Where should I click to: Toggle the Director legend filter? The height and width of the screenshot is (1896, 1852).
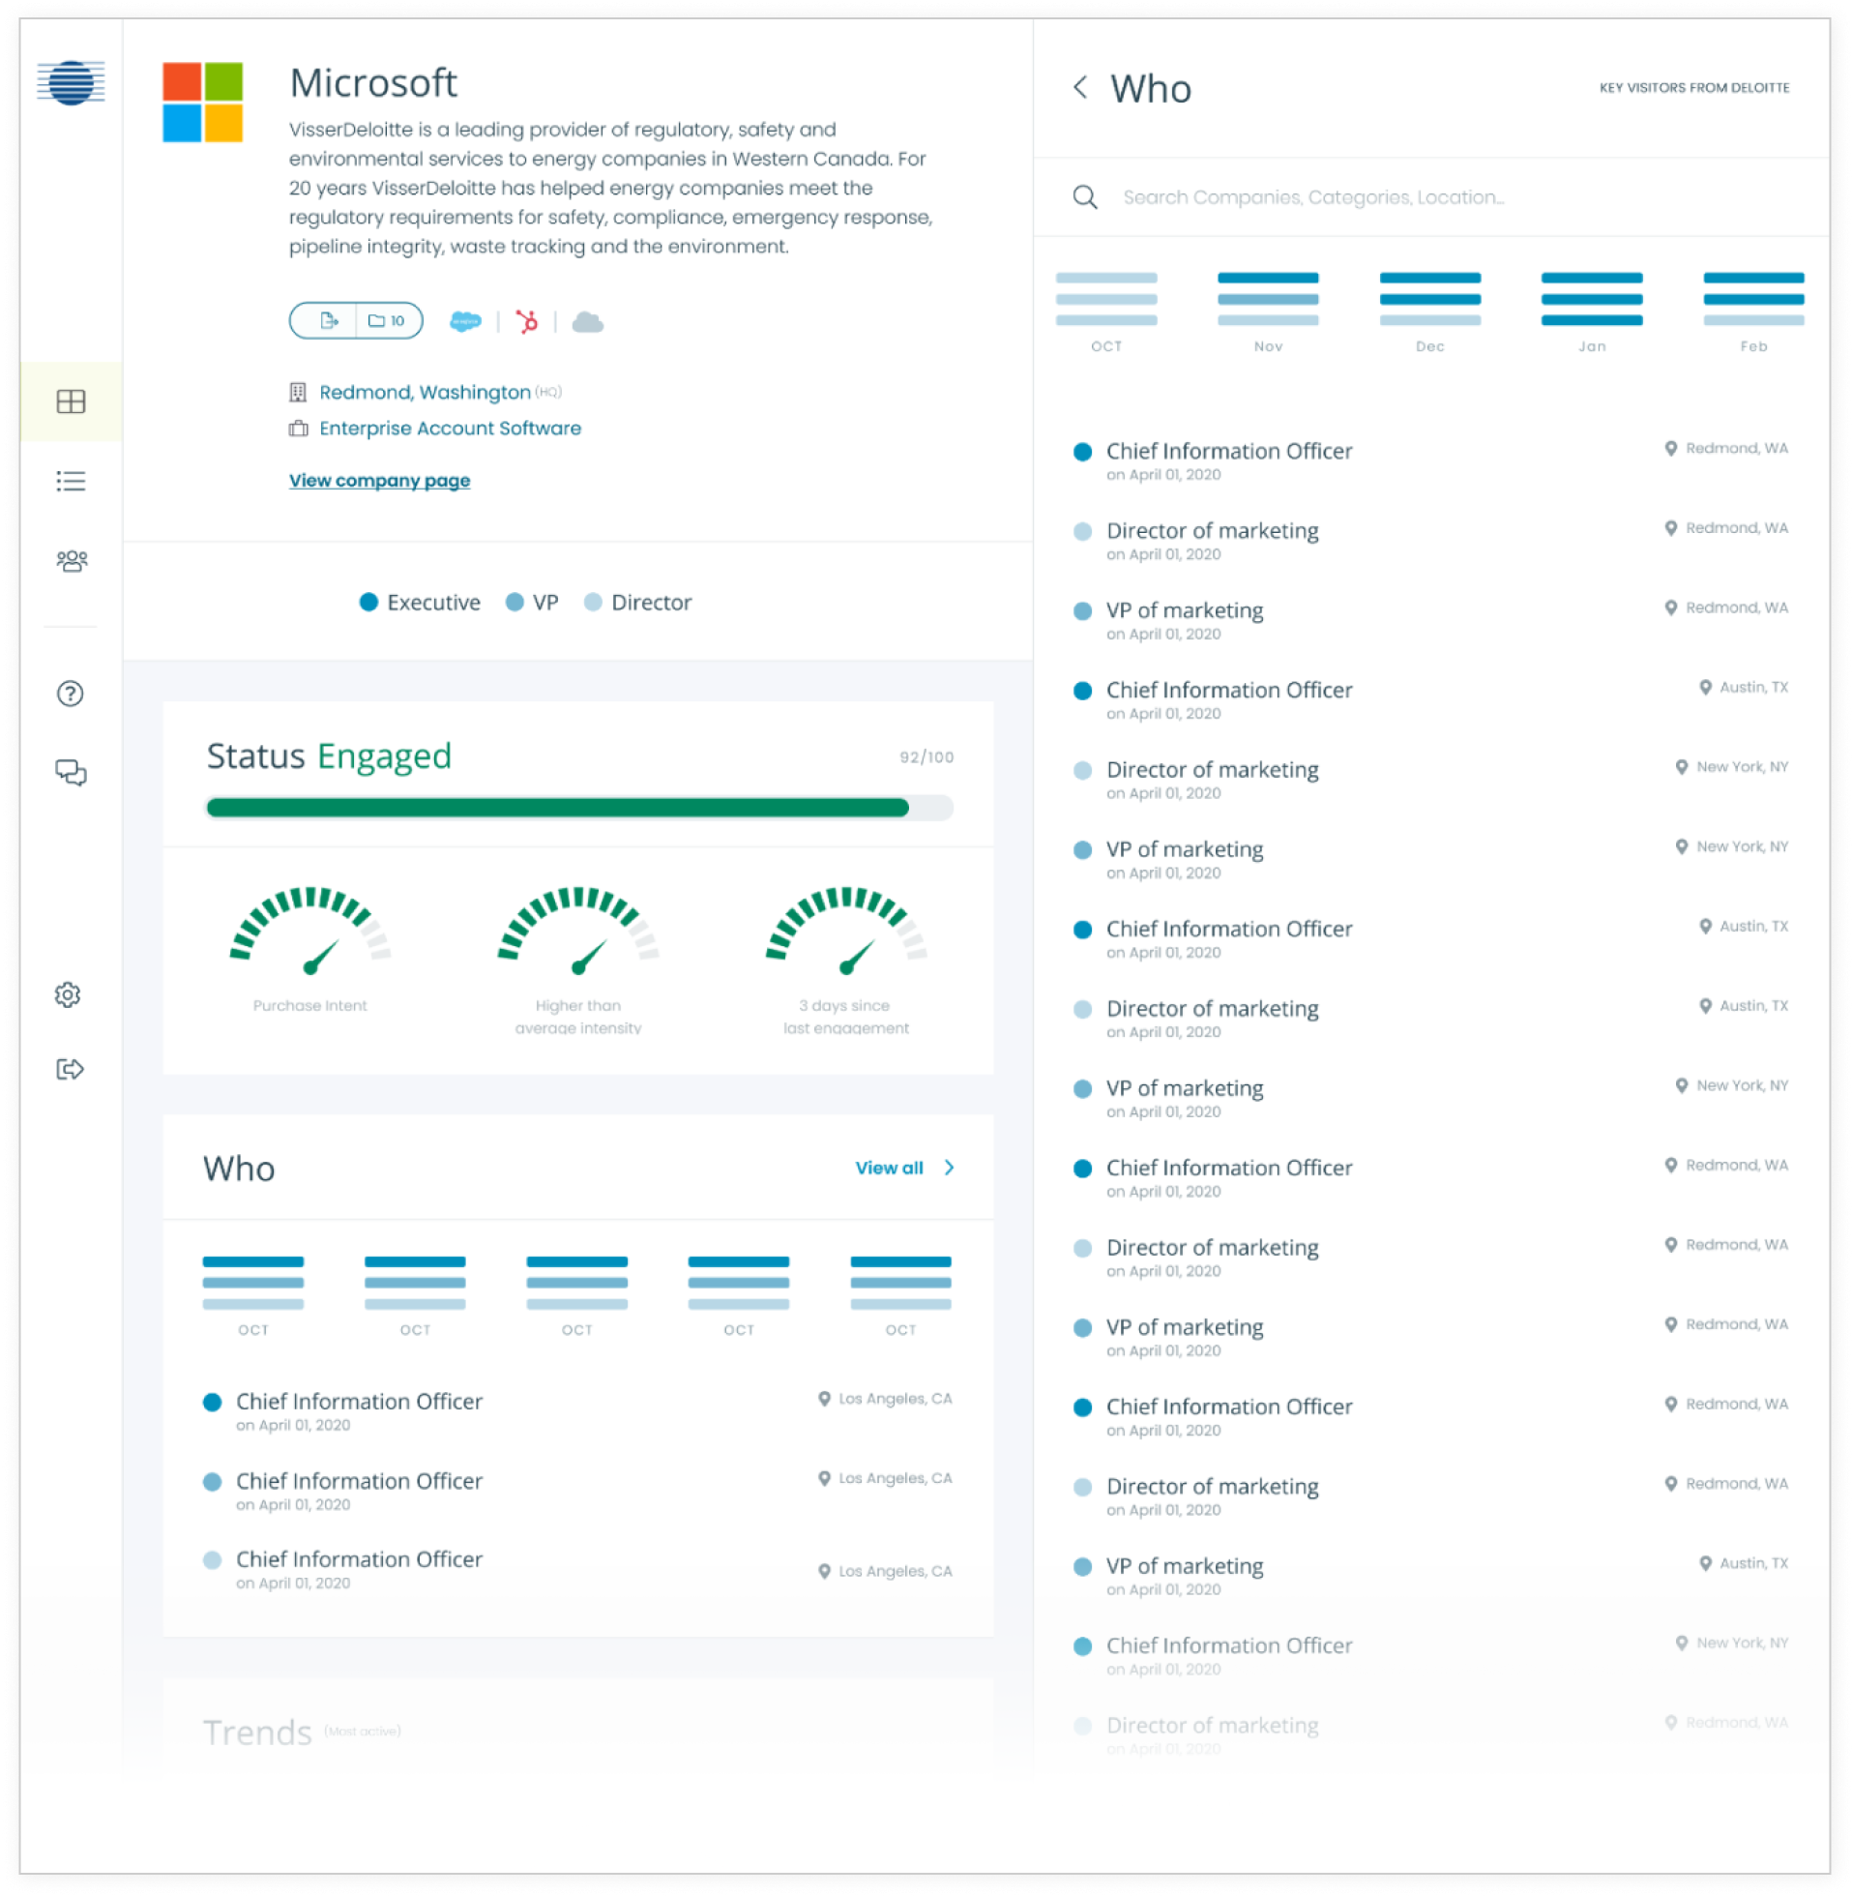(x=638, y=603)
